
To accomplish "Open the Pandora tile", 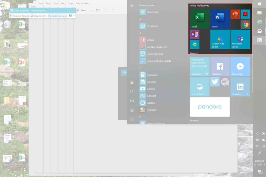I will (210, 107).
